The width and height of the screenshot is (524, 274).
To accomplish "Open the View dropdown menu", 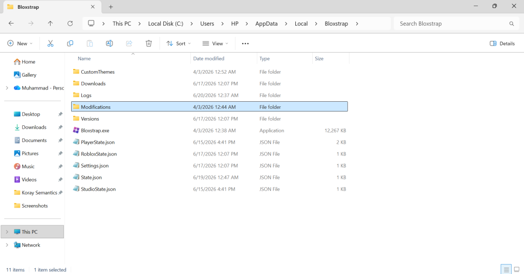I will [215, 43].
